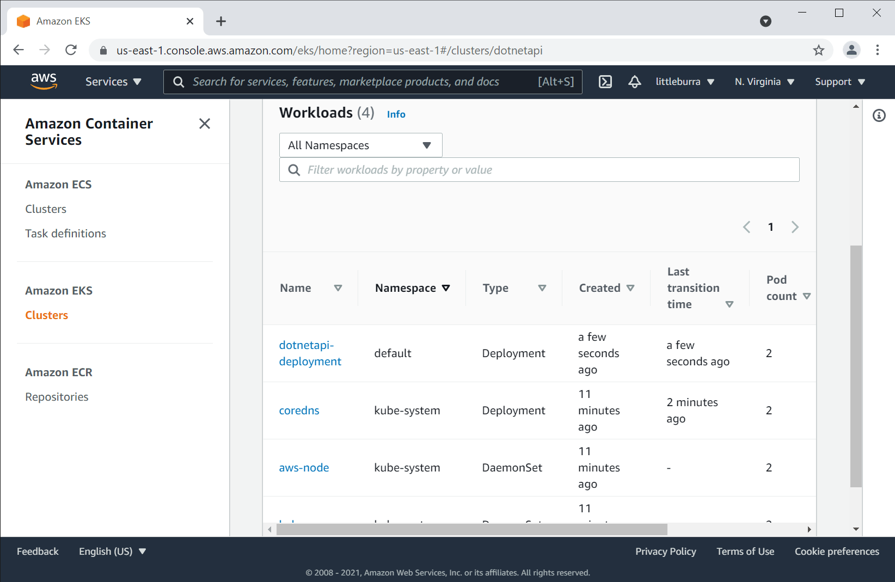View site security lock information
The image size is (895, 582).
tap(103, 51)
